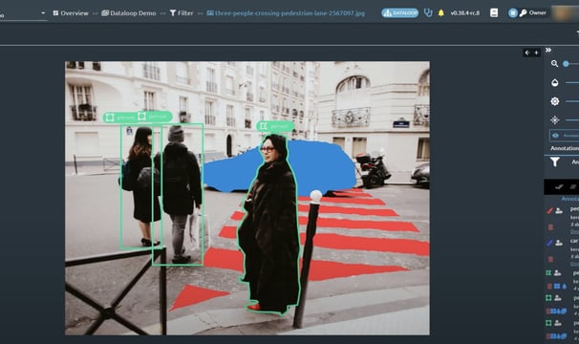Adjust the brightness slider
Image resolution: width=579 pixels, height=344 pixels.
[572, 101]
